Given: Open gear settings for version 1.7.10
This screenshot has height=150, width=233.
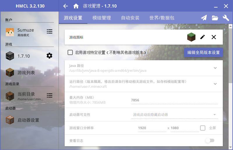Looking at the screenshot, I should (x=50, y=56).
